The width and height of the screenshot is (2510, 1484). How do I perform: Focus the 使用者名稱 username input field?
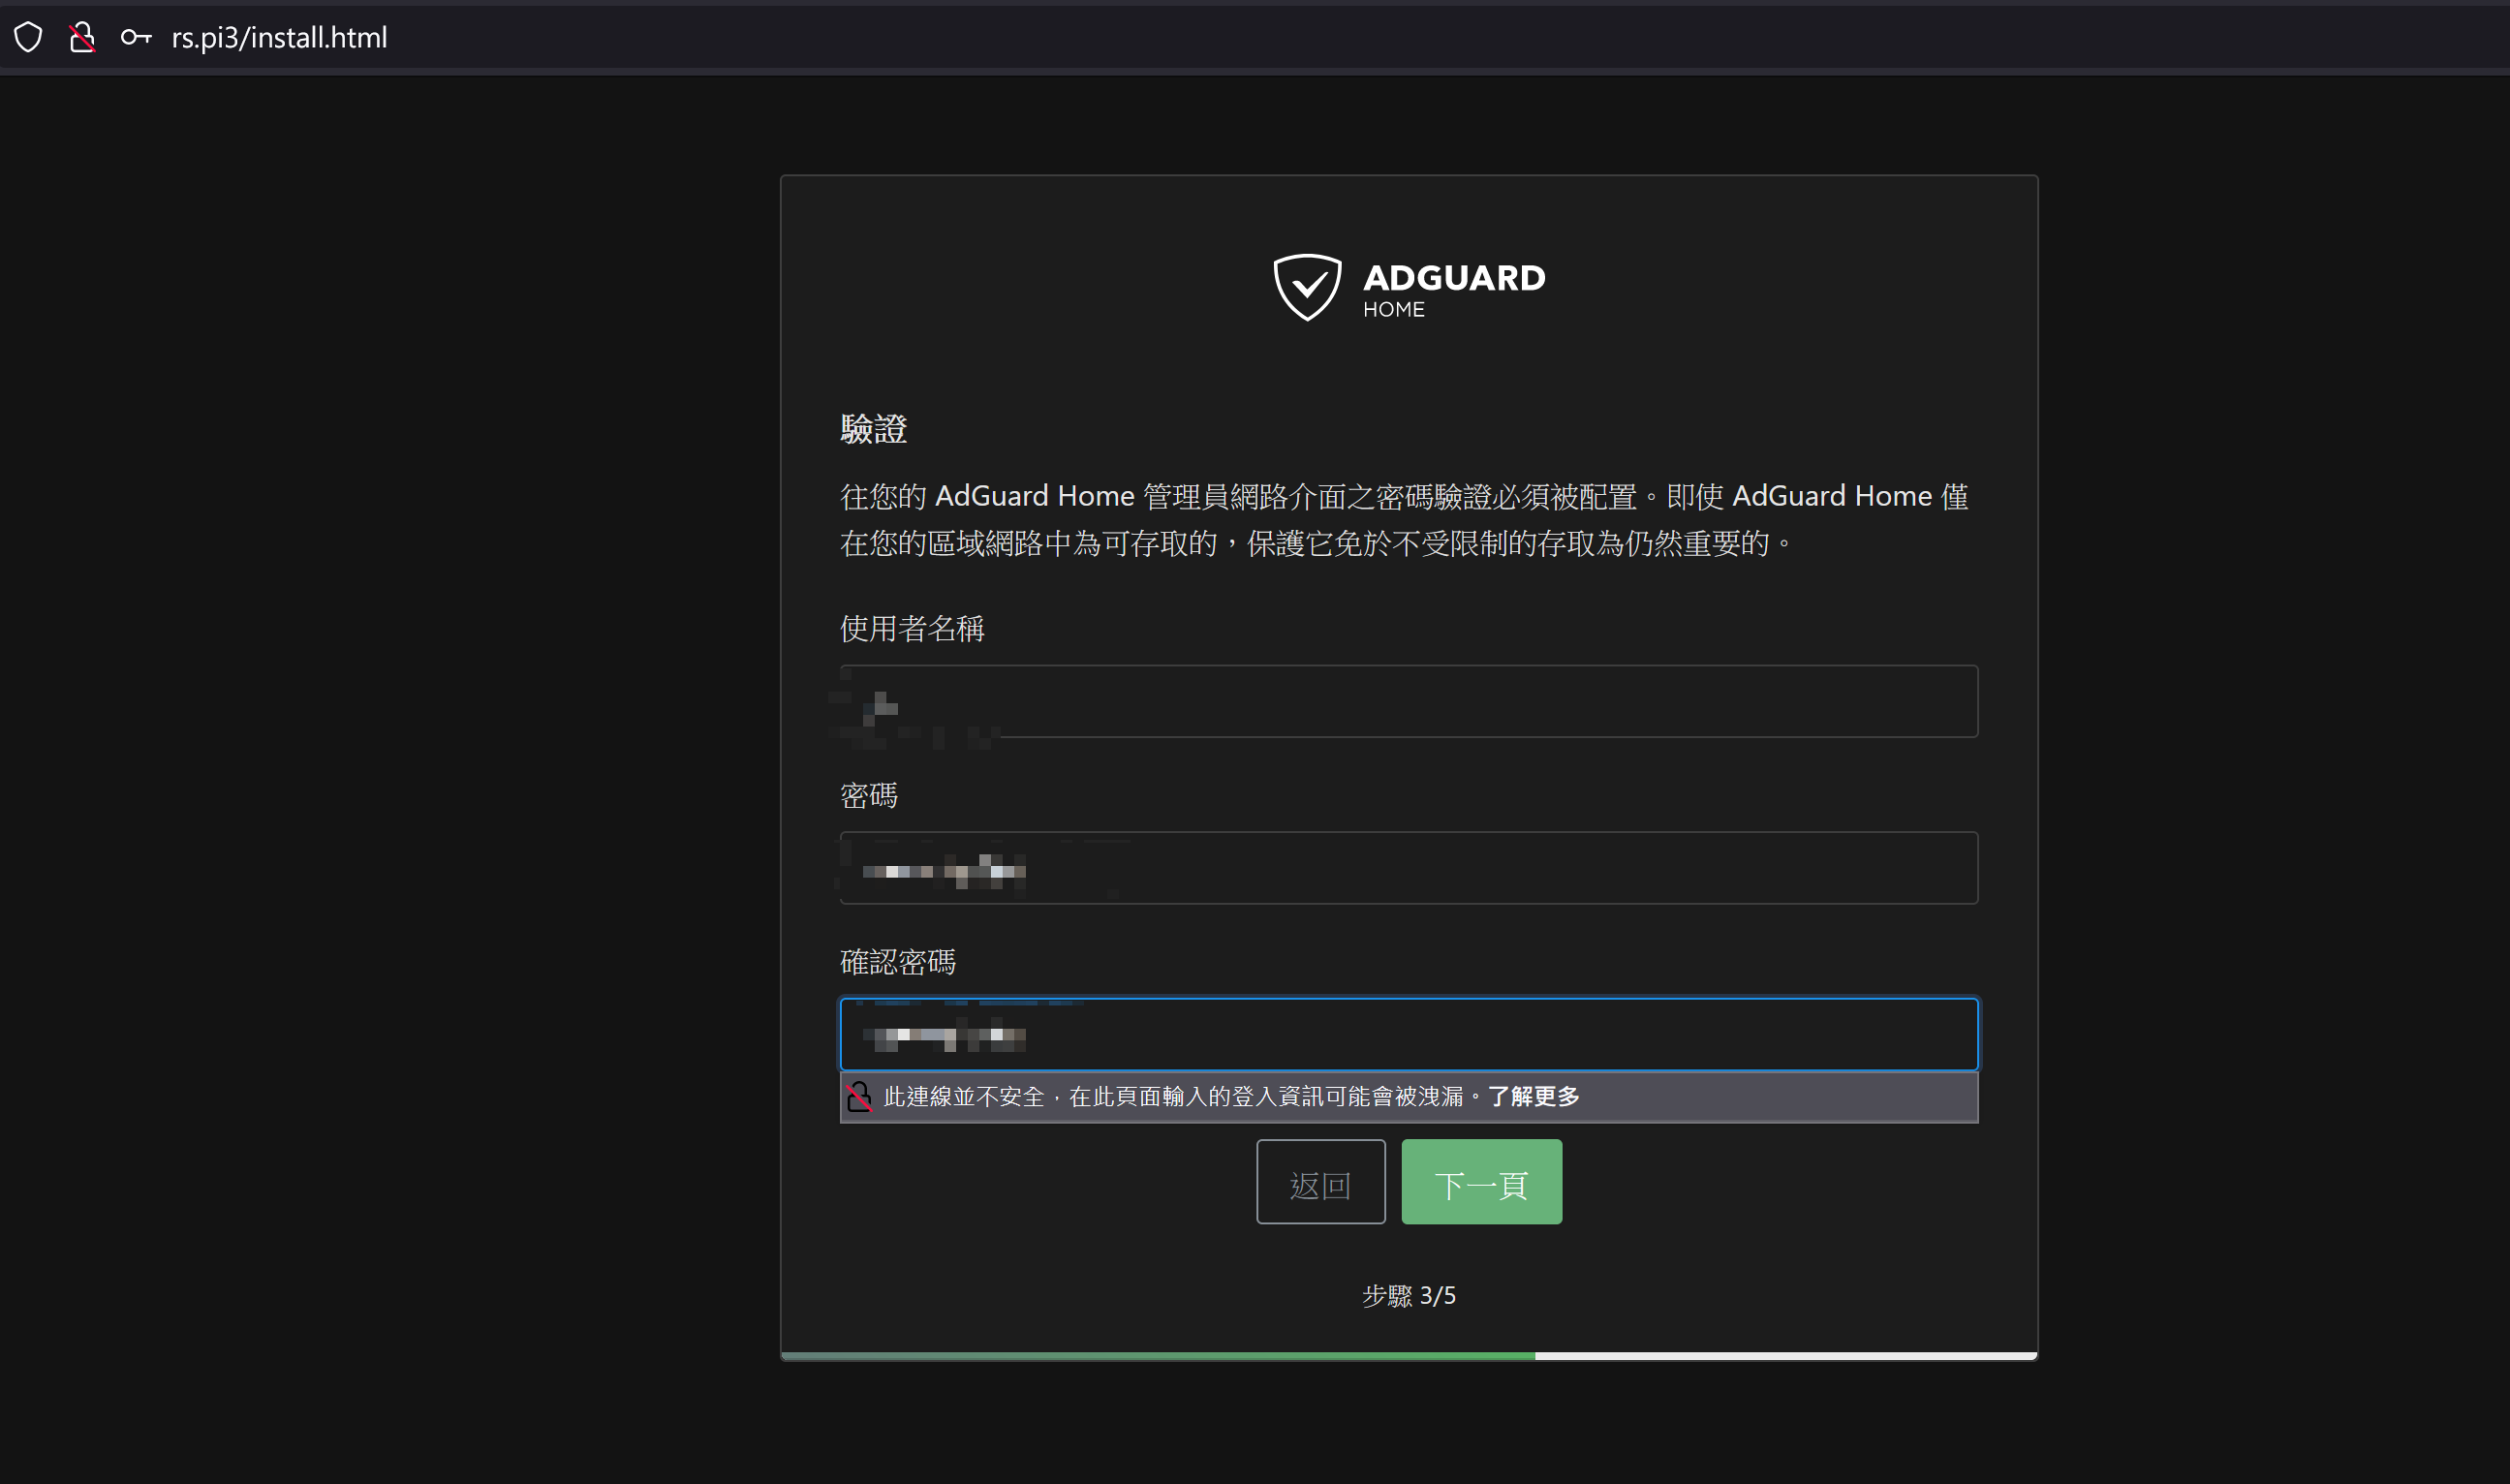point(1408,701)
